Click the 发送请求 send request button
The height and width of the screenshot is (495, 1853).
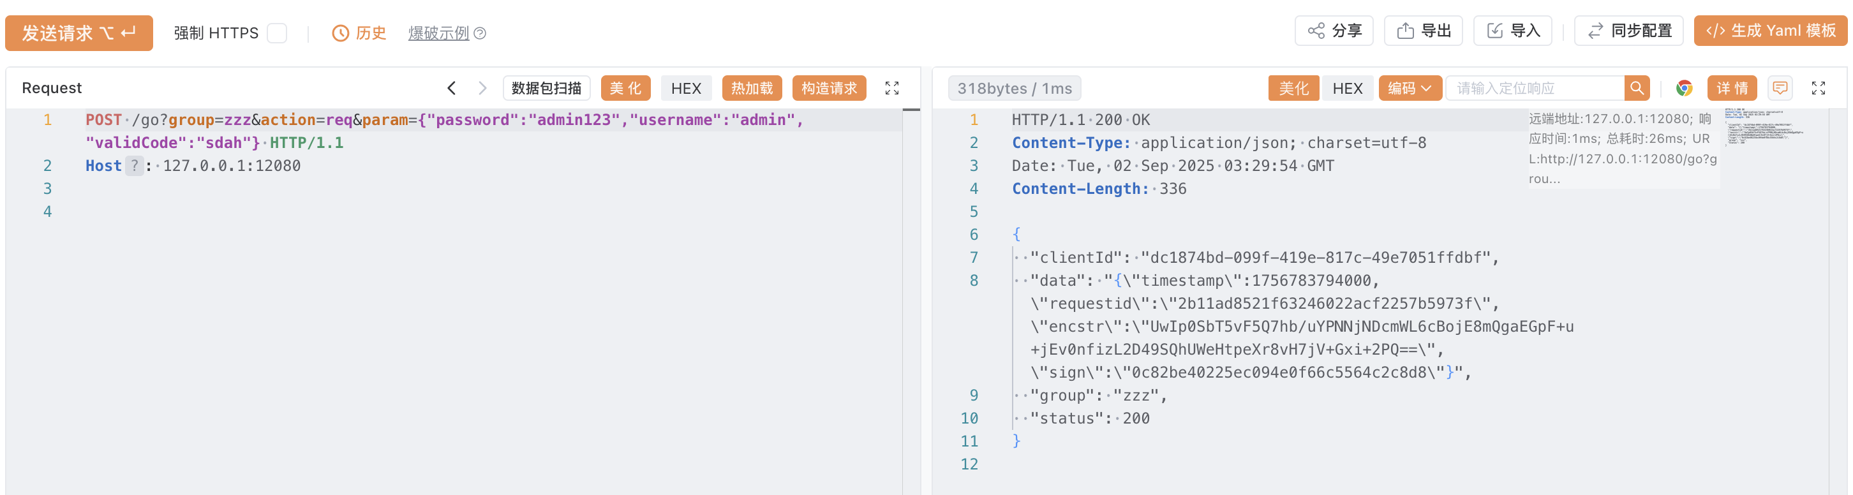(x=79, y=33)
